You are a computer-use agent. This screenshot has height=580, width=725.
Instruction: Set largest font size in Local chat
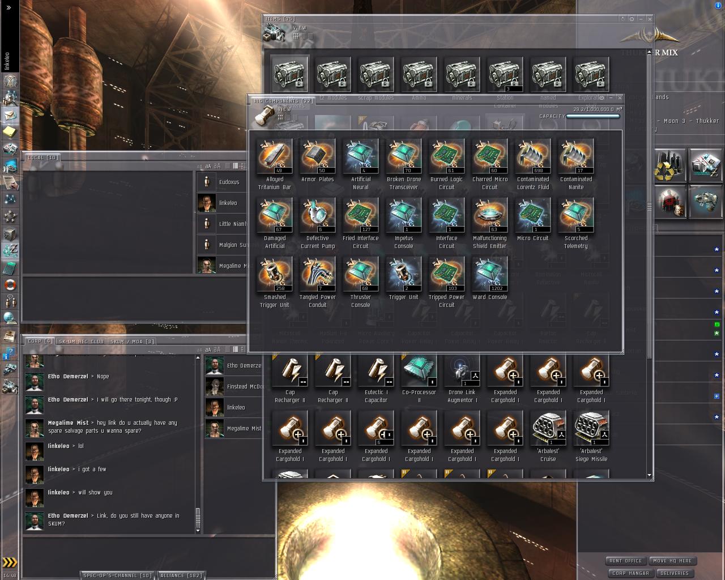coord(217,166)
